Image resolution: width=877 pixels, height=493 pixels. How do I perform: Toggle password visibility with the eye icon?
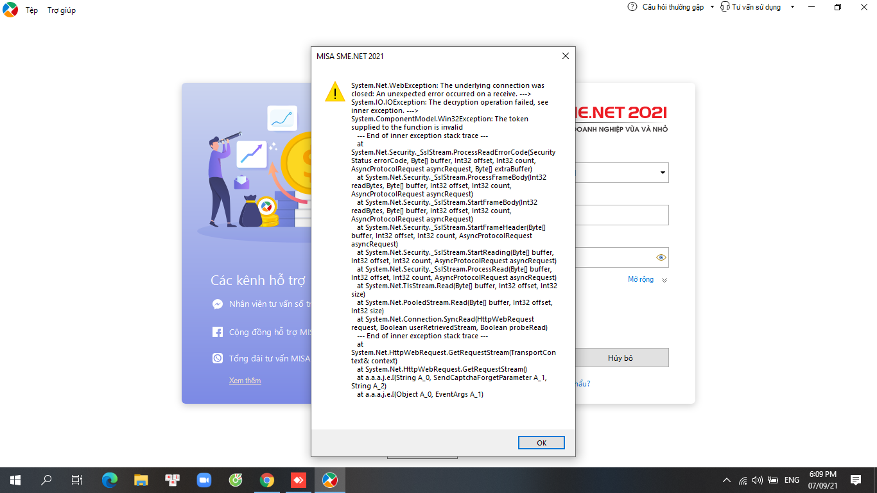[661, 257]
